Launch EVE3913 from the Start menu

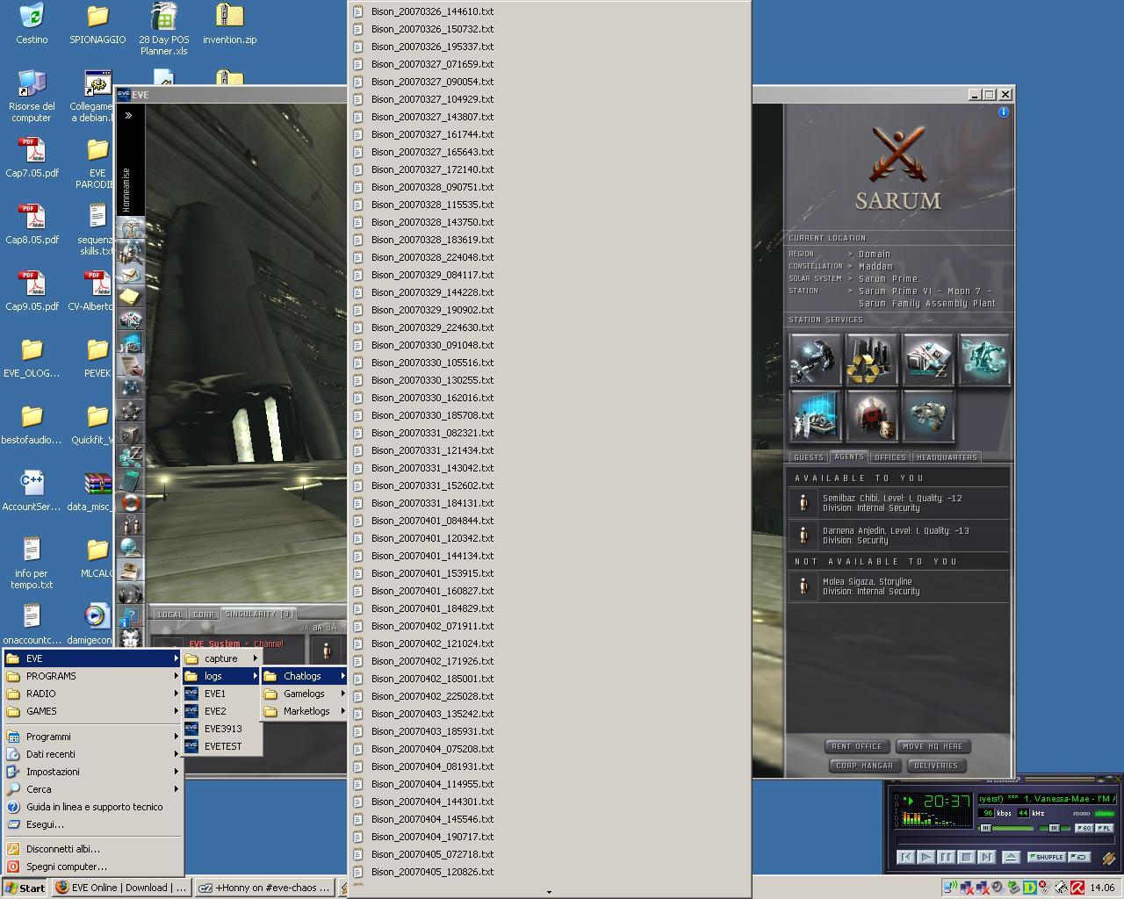click(222, 729)
